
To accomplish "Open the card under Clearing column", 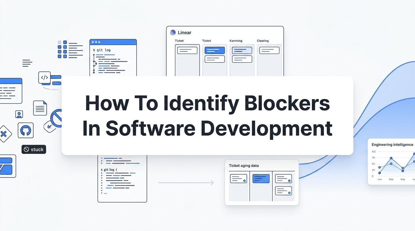I will point(269,50).
